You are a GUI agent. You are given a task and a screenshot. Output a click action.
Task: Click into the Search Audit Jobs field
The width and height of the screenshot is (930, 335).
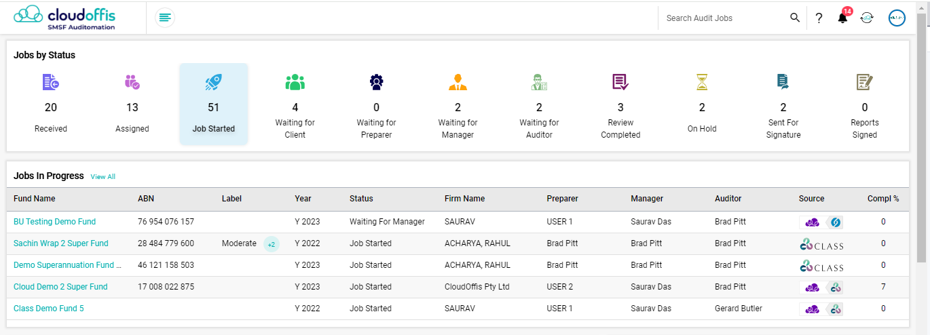click(724, 18)
